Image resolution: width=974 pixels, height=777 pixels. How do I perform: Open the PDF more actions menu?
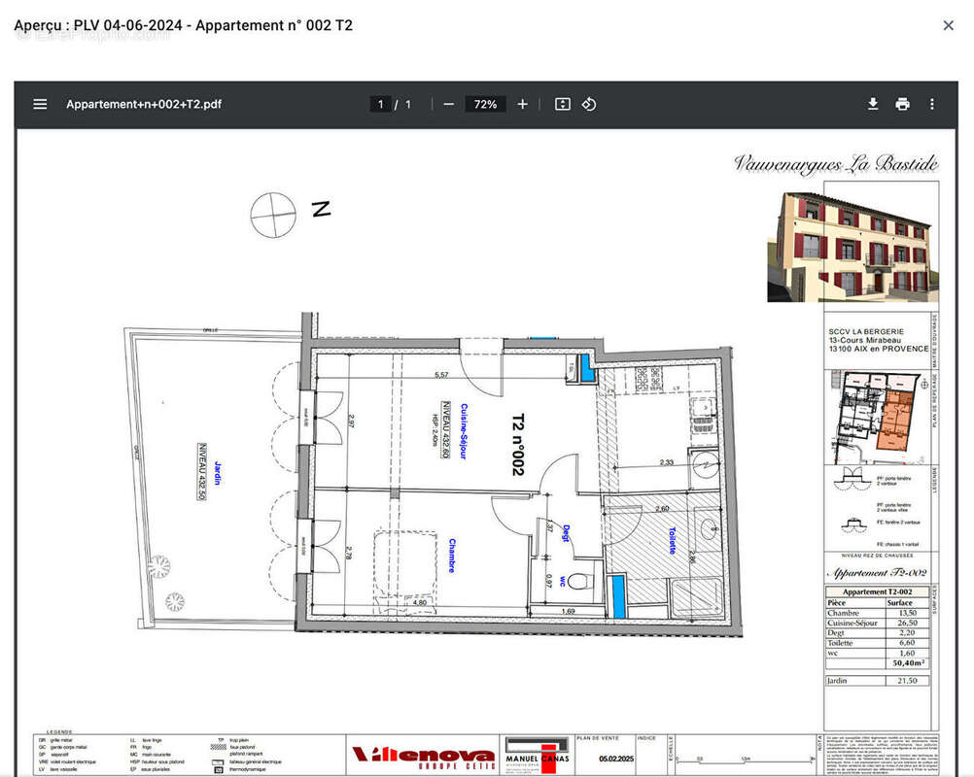[x=931, y=104]
